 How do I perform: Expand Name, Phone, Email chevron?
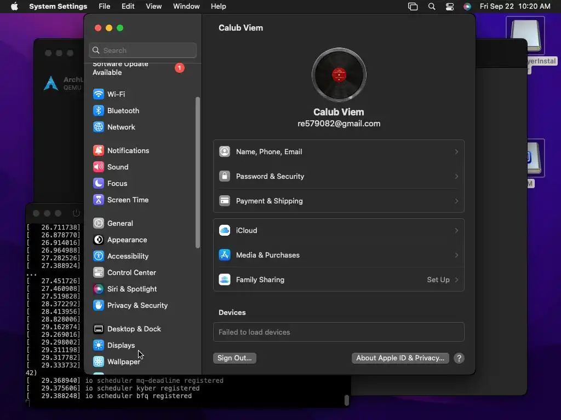tap(456, 152)
